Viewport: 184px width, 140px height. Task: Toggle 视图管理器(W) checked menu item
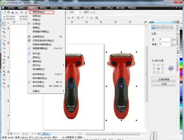point(46,48)
